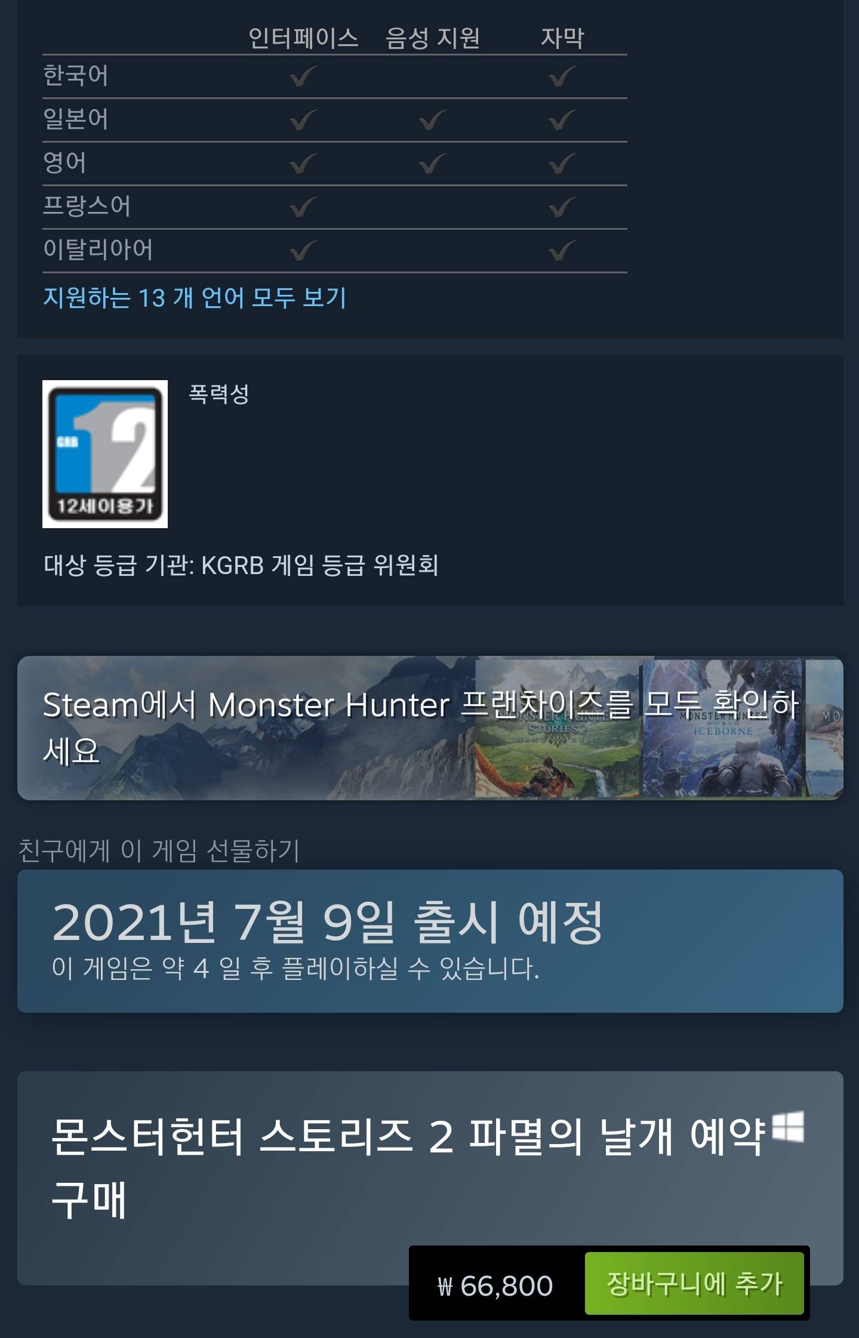Expand 지원하는 13 개 언어 모두 보기
Image resolution: width=859 pixels, height=1338 pixels.
tap(195, 297)
